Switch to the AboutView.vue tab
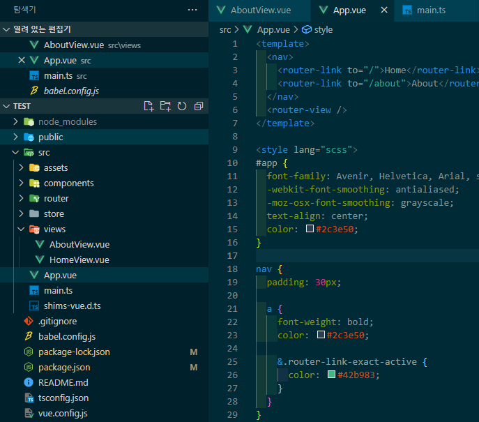Viewport: 479px width, 422px height. [259, 10]
